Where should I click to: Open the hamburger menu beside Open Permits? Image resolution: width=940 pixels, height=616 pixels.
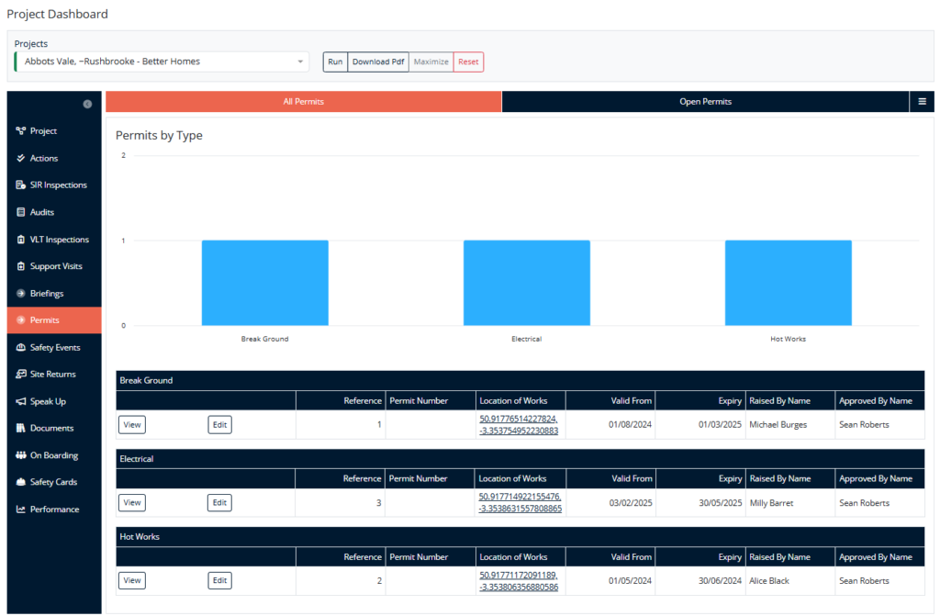922,101
